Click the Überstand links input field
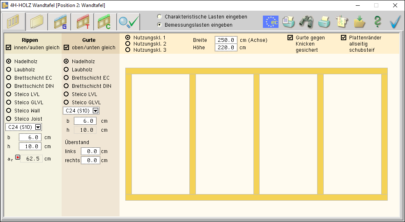The height and width of the screenshot is (222, 405). coord(90,151)
